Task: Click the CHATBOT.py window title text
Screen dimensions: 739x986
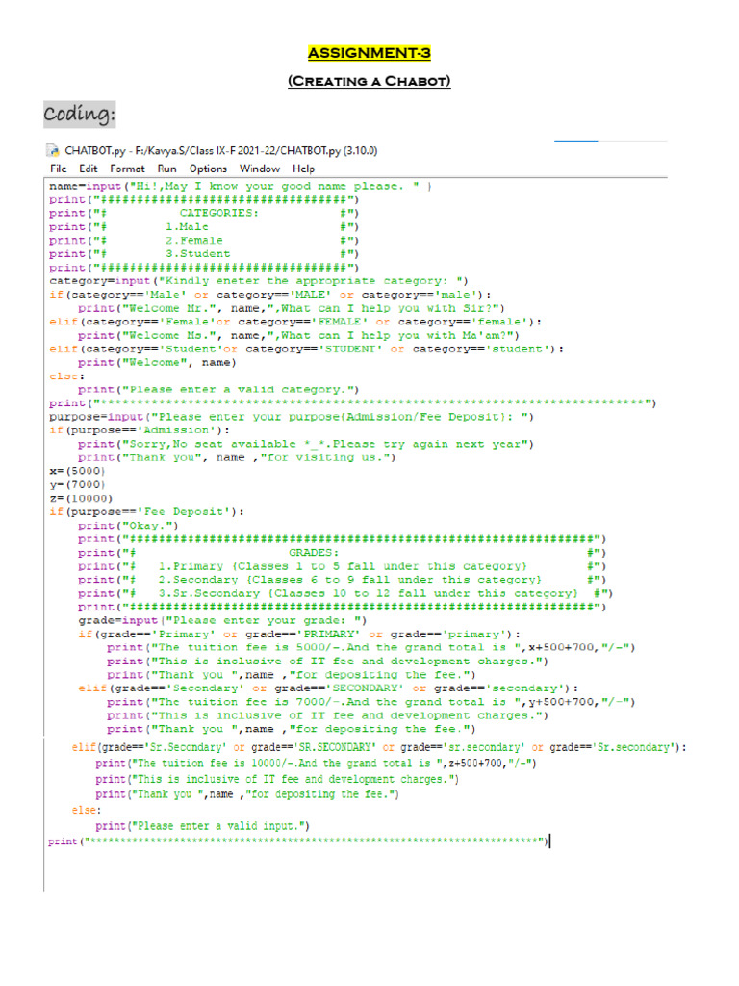Action: tap(221, 150)
